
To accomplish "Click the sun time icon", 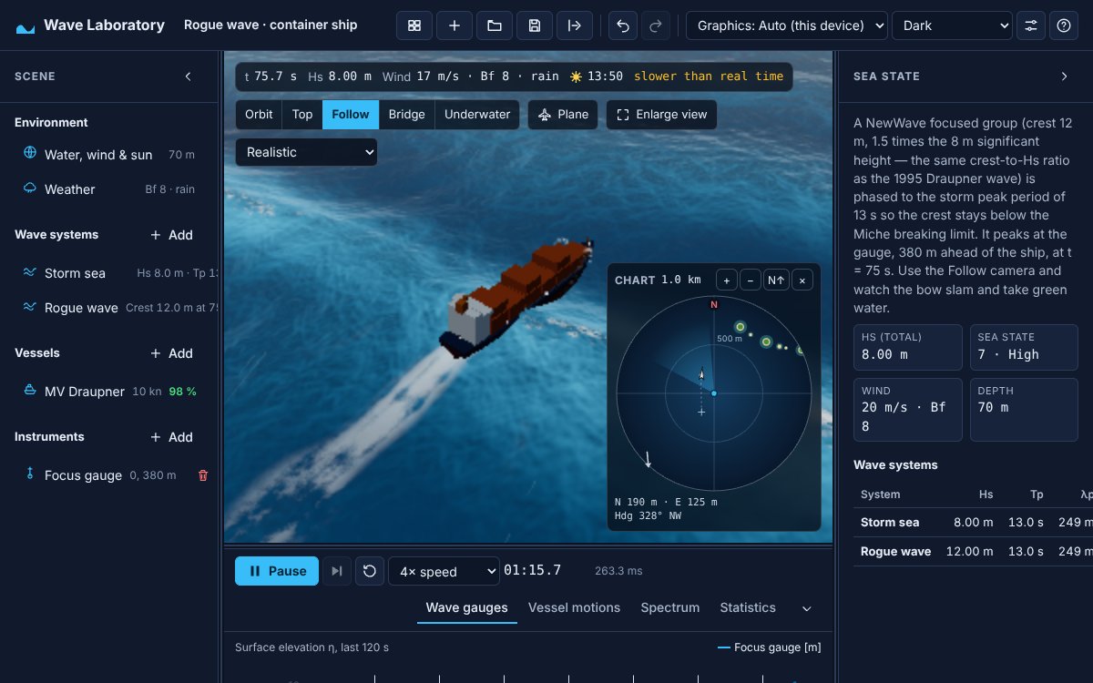I will click(576, 76).
